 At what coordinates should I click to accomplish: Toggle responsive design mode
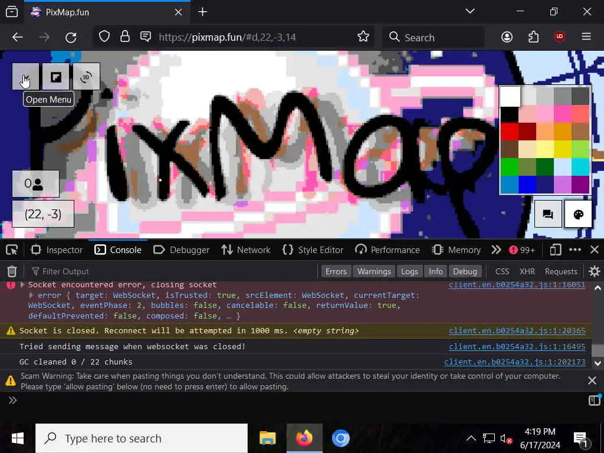(555, 250)
